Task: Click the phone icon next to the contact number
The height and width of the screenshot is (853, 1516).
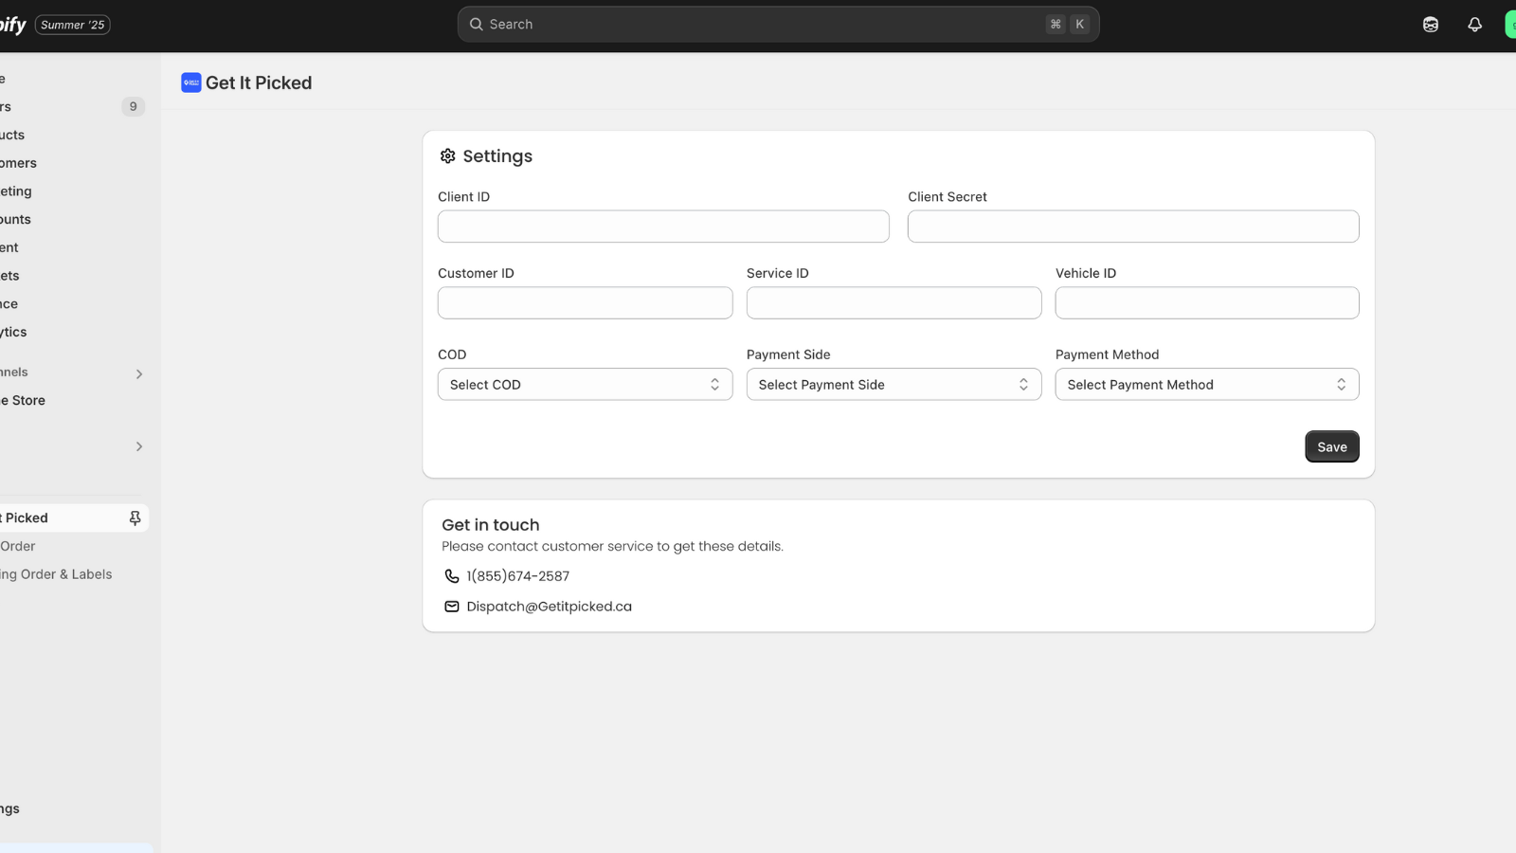Action: pyautogui.click(x=452, y=576)
